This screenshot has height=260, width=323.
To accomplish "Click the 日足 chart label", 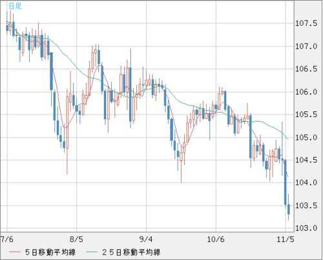I will (x=15, y=6).
